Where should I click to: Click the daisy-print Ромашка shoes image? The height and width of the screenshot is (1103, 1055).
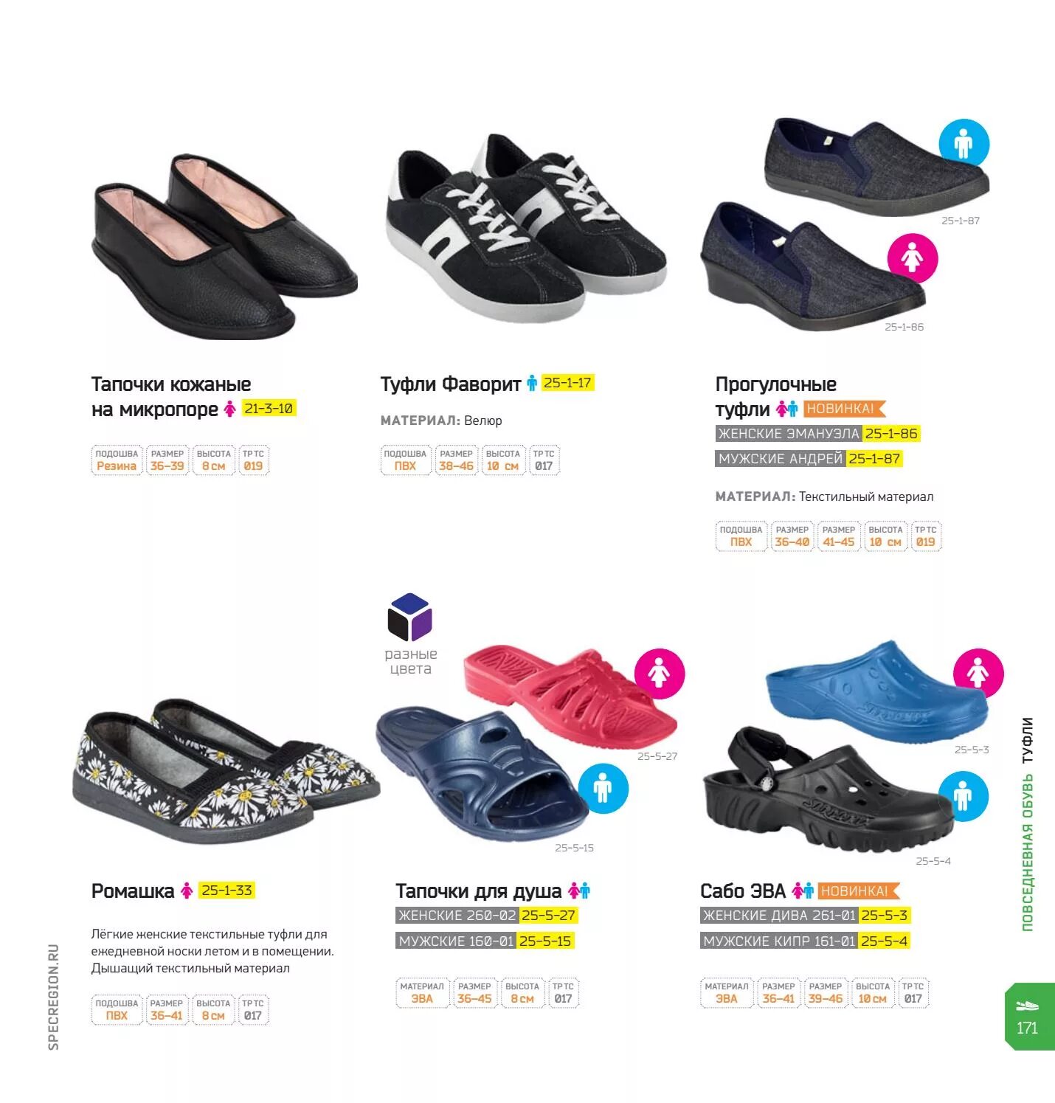pos(226,771)
